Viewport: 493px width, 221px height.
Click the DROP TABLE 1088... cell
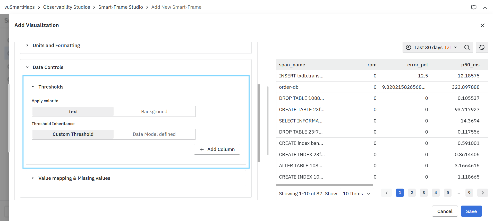(301, 98)
